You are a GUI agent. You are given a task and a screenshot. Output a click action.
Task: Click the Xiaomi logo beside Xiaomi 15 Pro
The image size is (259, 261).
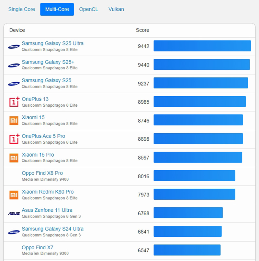14,158
